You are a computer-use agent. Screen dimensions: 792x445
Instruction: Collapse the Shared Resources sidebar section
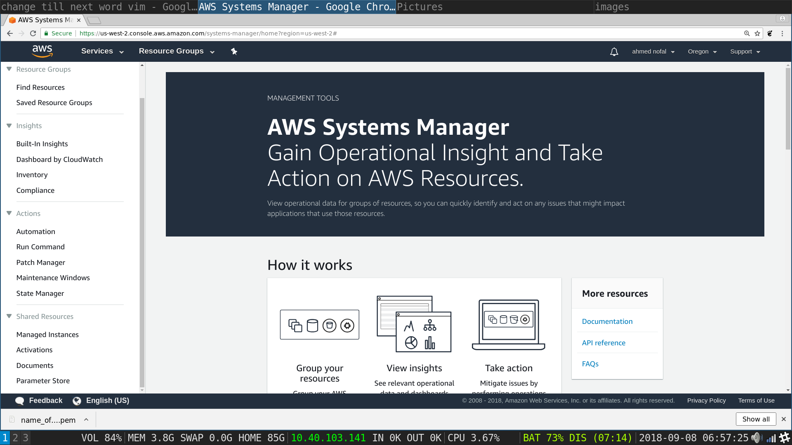(x=9, y=316)
